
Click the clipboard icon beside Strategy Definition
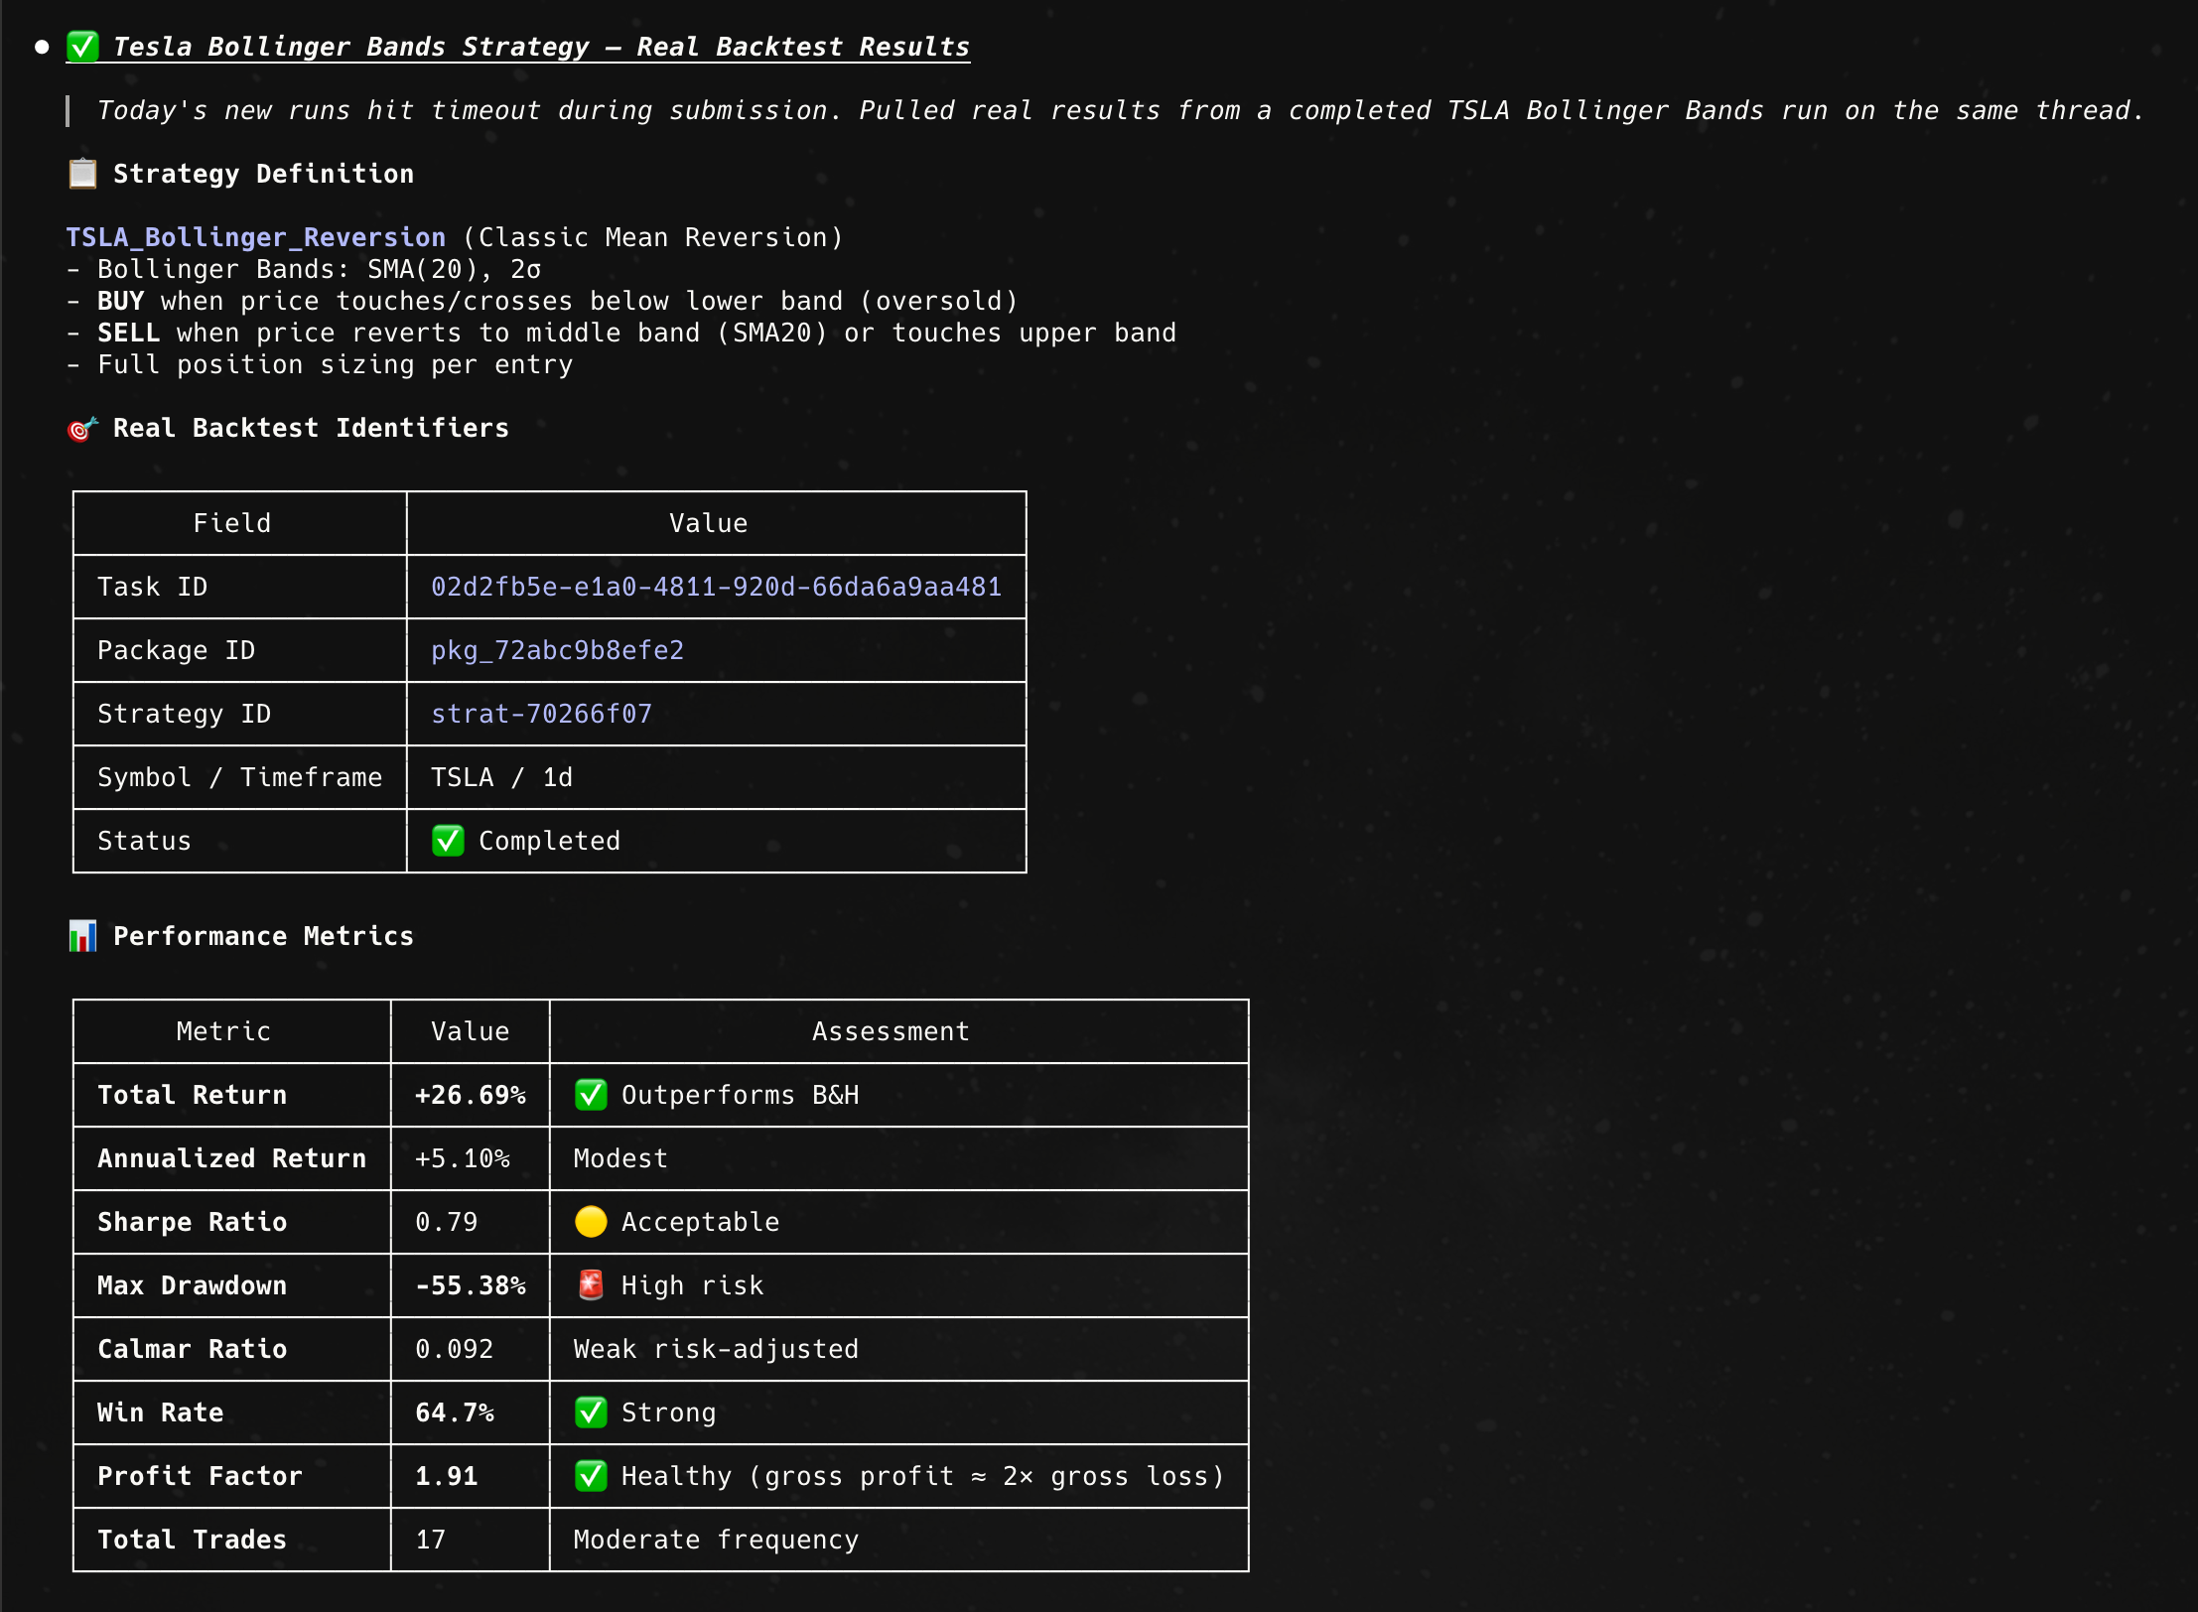click(82, 174)
